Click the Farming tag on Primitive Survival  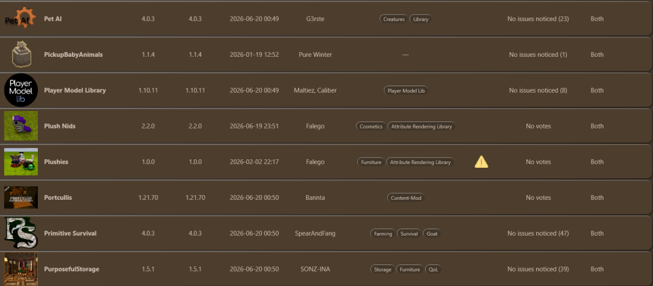pyautogui.click(x=383, y=234)
